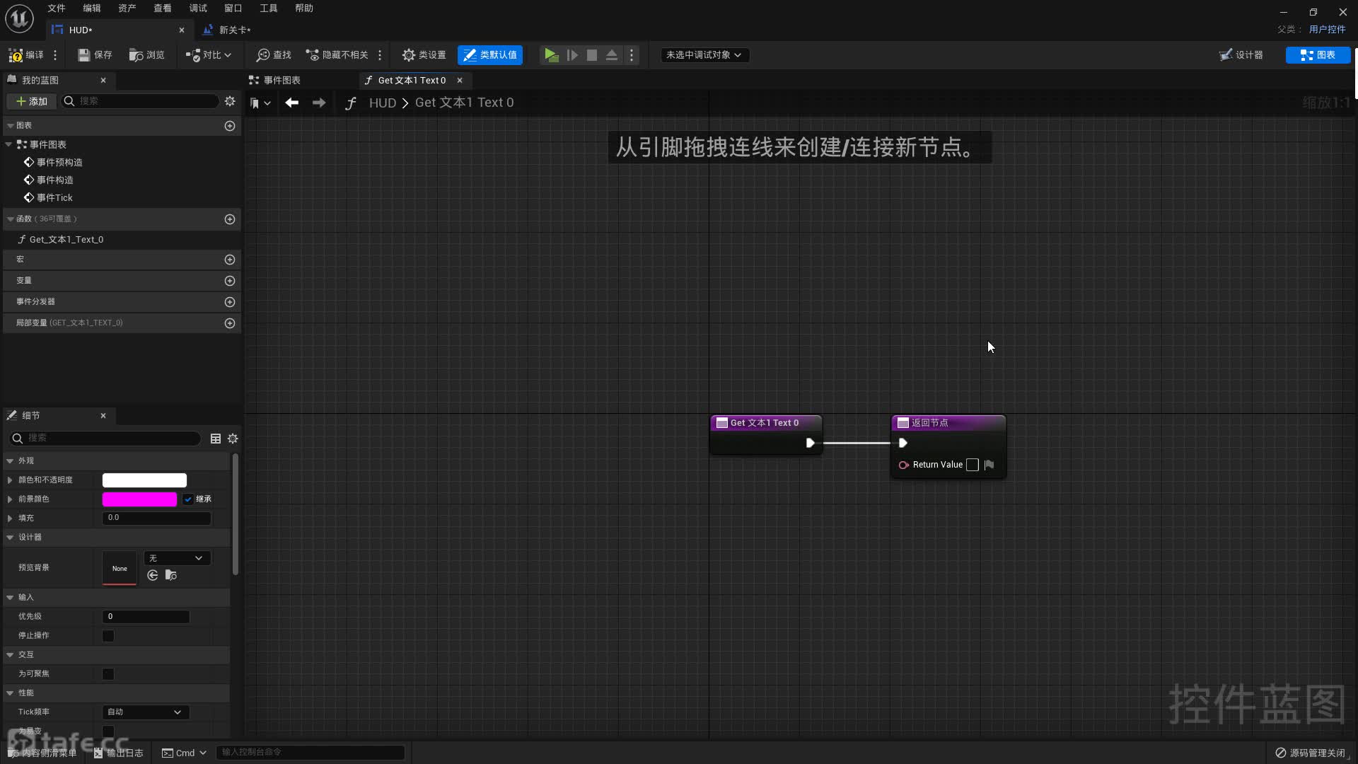Open the Diff (对比) dropdown
Screen dimensions: 1358x764
click(x=209, y=54)
